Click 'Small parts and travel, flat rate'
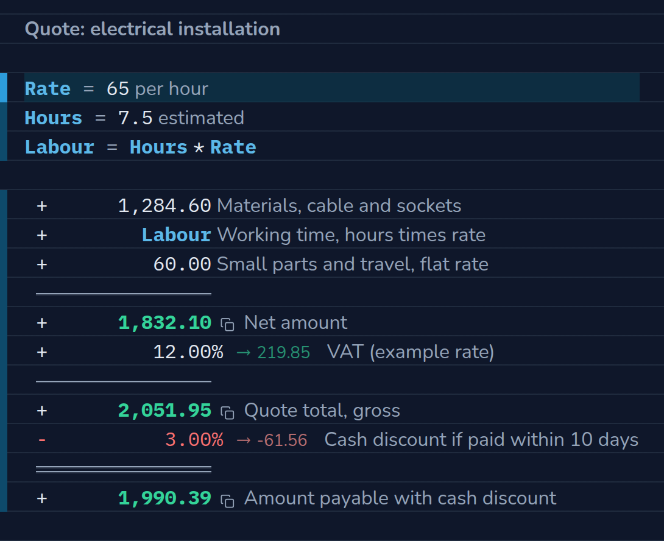Screen dimensions: 664x541 (353, 264)
